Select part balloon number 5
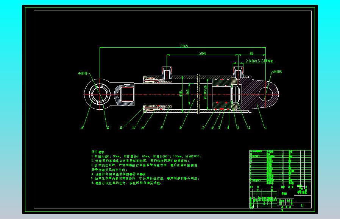The image size is (340, 219). pos(219,128)
